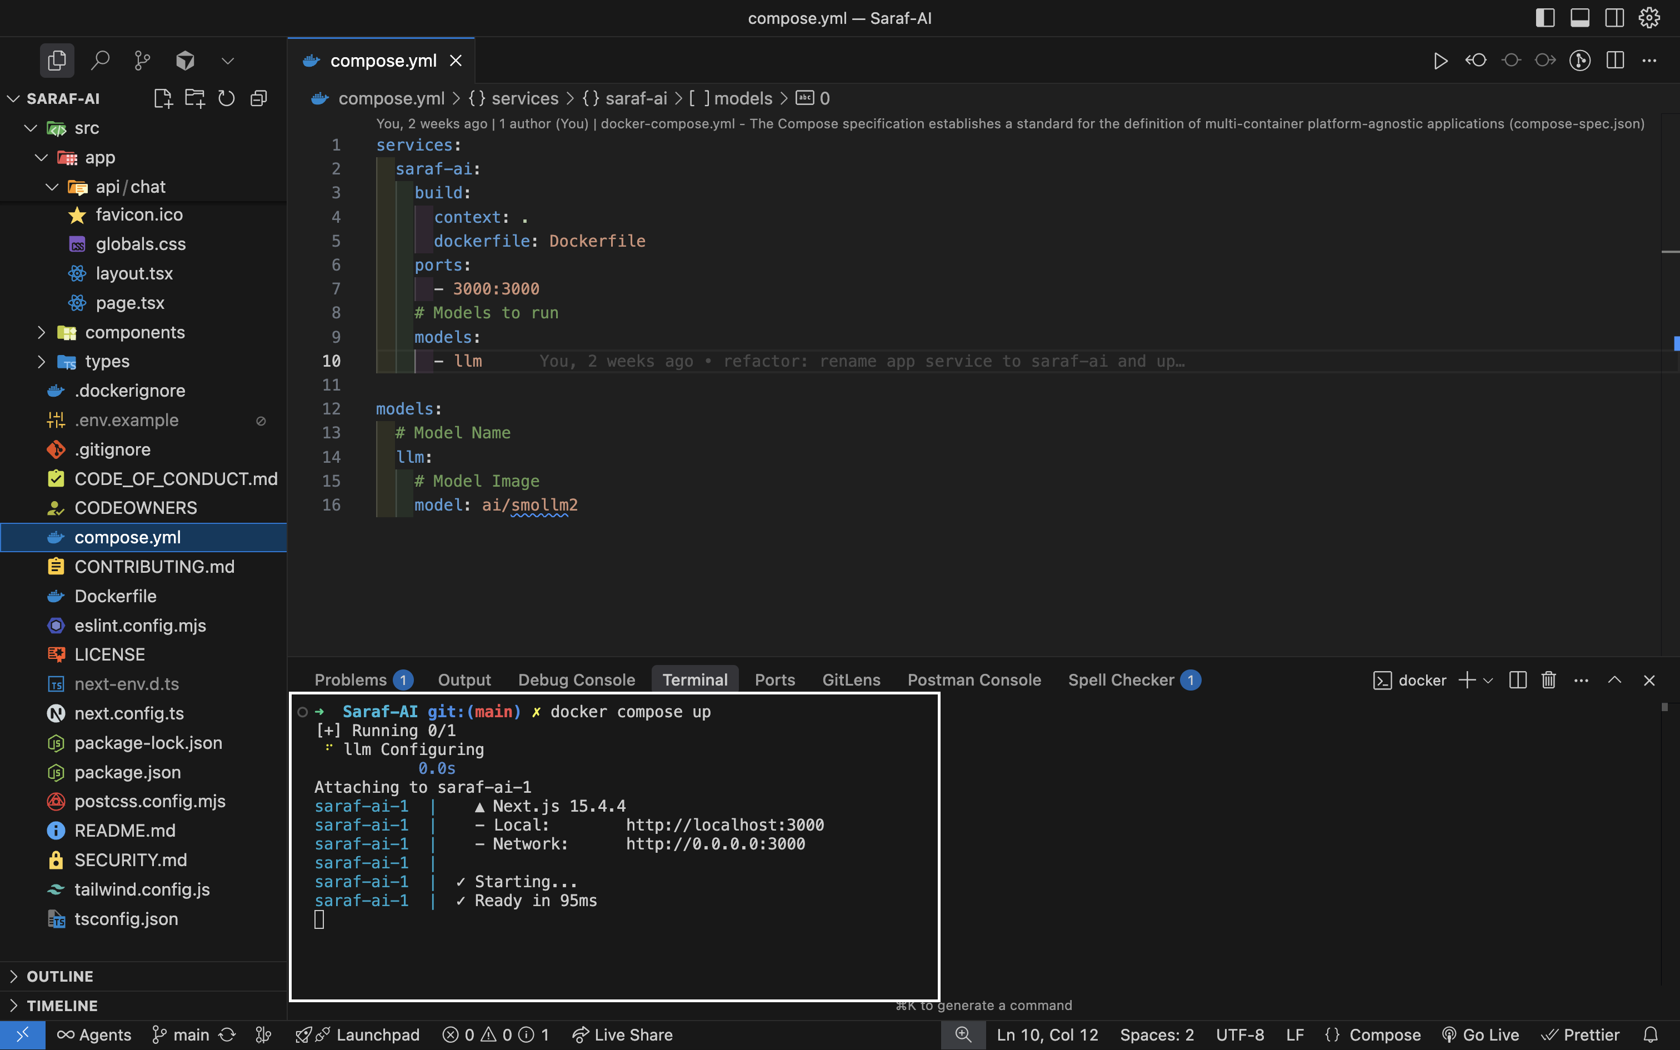Open the new terminal launch profile dropdown

(x=1488, y=681)
